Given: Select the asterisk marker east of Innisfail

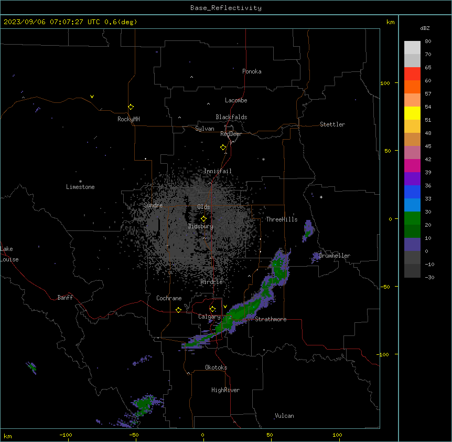Looking at the screenshot, I should tap(263, 159).
